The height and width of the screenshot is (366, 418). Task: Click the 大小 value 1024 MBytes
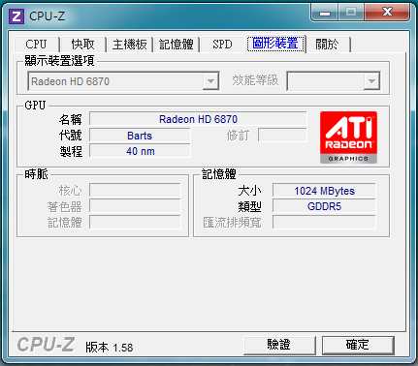tap(324, 191)
